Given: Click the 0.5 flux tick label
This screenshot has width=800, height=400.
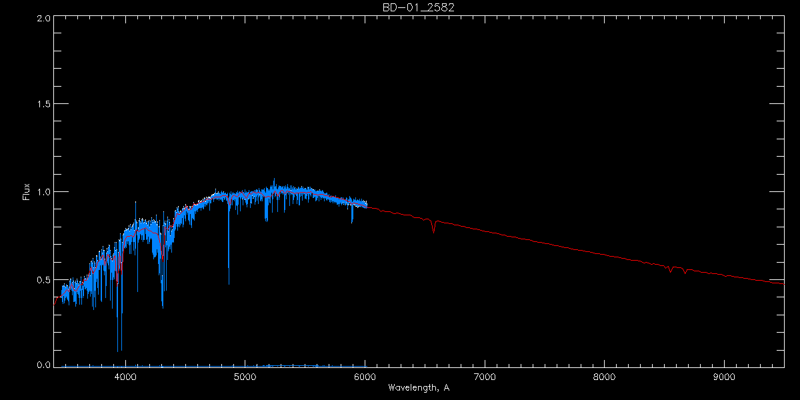Looking at the screenshot, I should pos(44,279).
